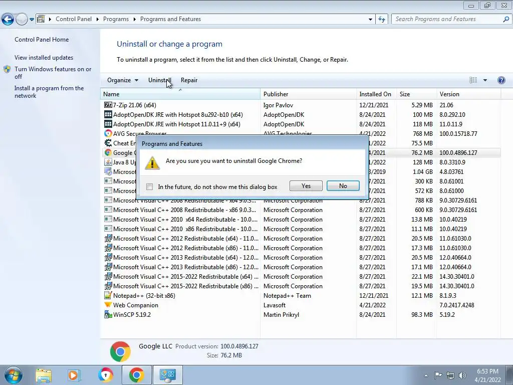Image resolution: width=513 pixels, height=385 pixels.
Task: Check 'do not show me this dialog box'
Action: tap(149, 186)
